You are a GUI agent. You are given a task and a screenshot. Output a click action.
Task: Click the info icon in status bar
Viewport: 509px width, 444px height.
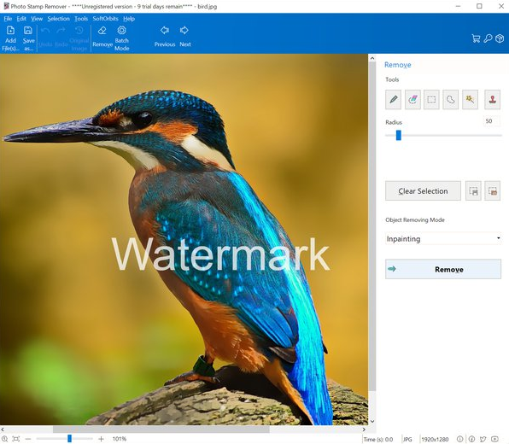point(460,439)
